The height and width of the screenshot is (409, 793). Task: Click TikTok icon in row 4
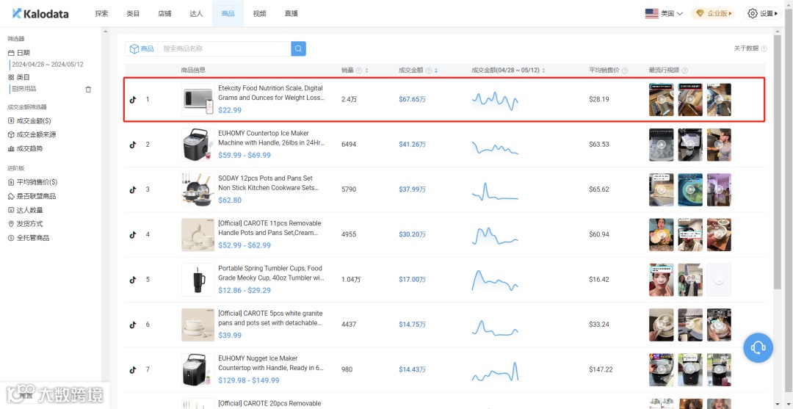click(x=132, y=234)
